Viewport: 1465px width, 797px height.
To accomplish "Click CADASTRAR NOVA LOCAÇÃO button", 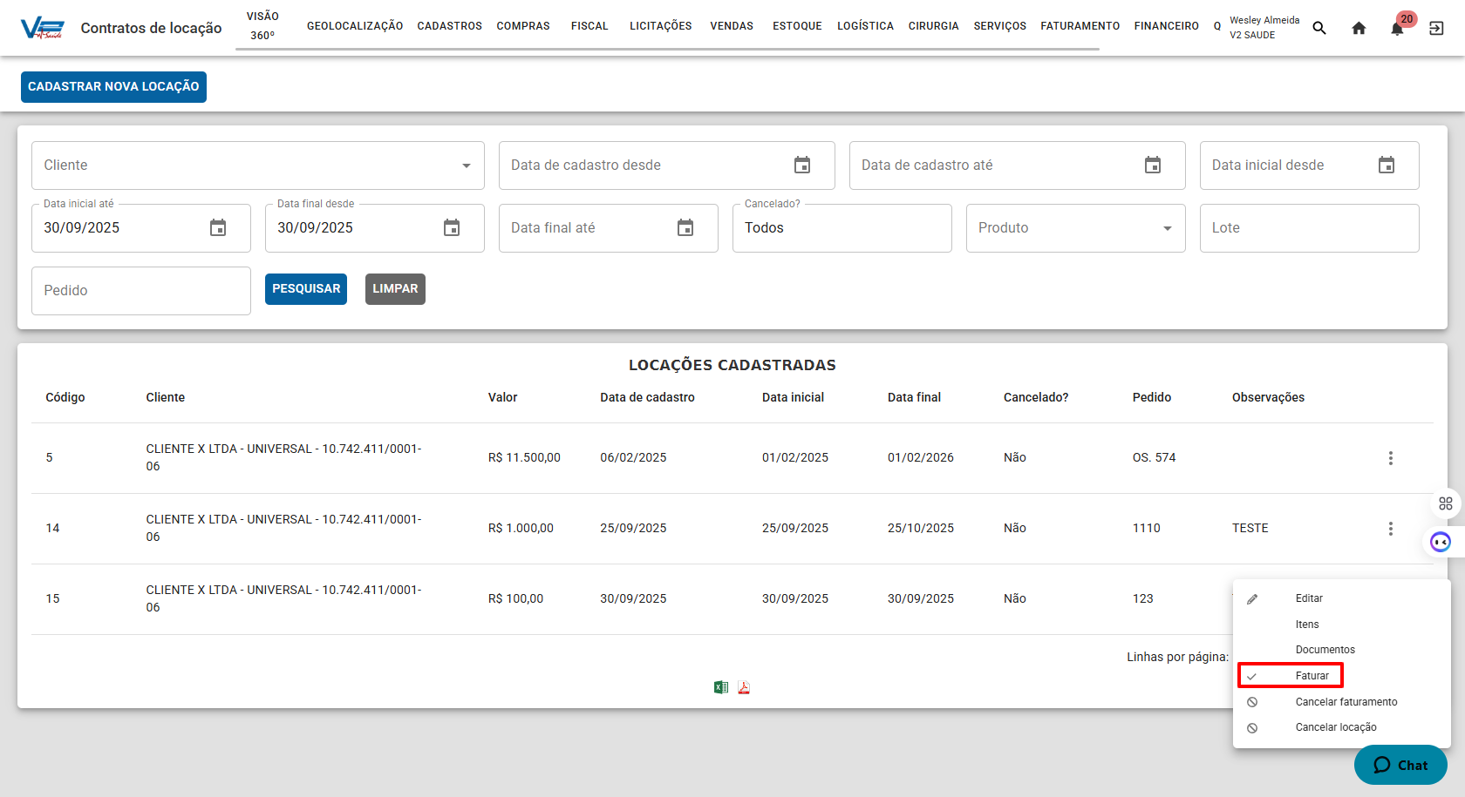I will pyautogui.click(x=113, y=87).
